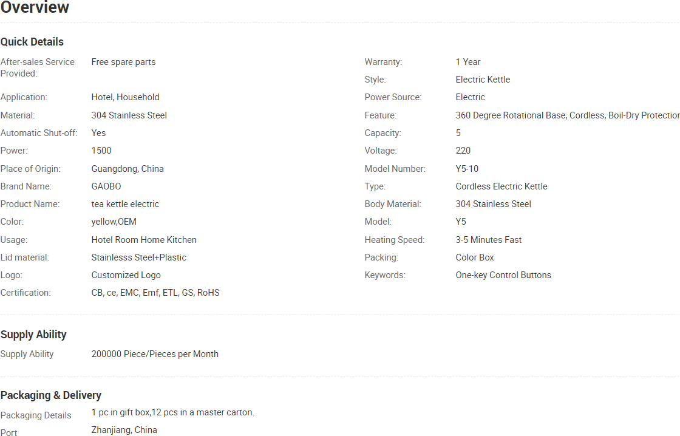Click the Y5-10 model number
The height and width of the screenshot is (436, 680).
pos(467,169)
